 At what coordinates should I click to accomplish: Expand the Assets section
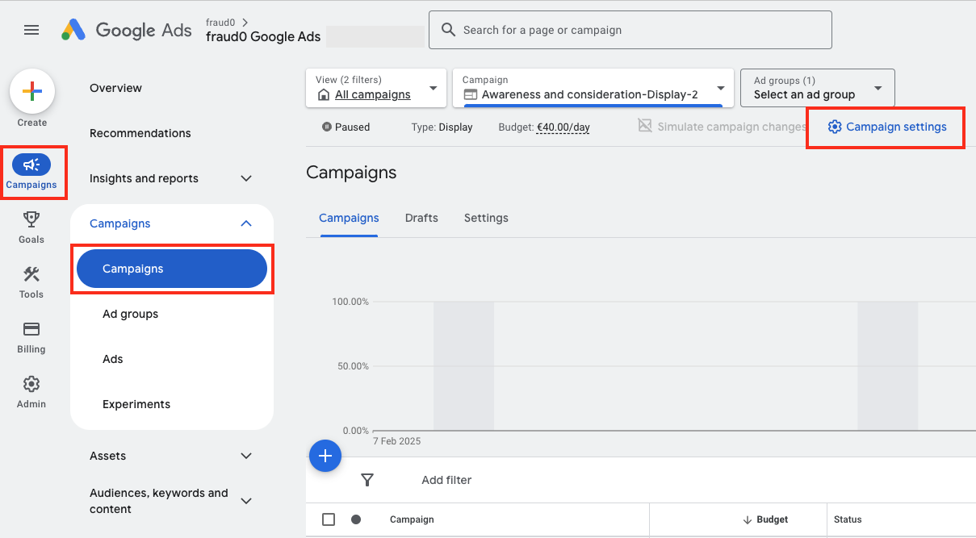pos(246,456)
